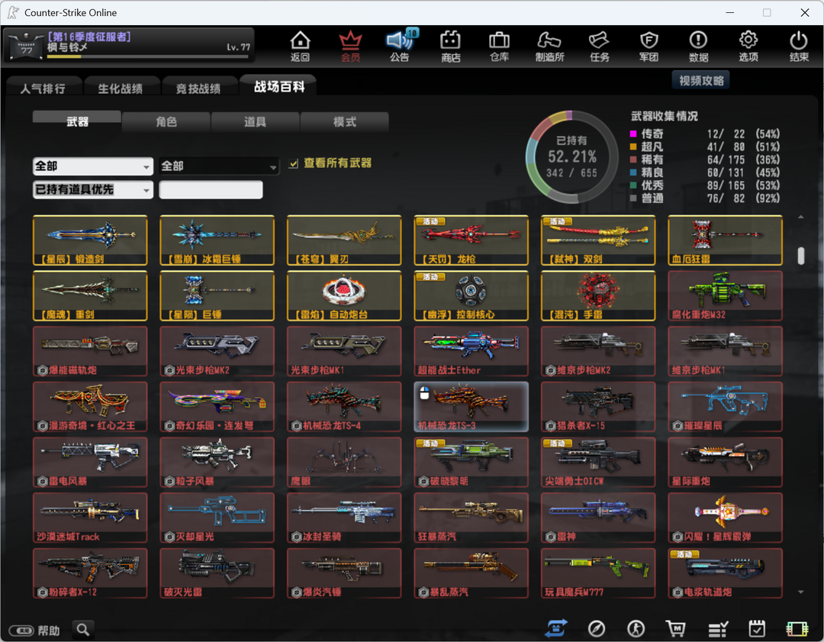This screenshot has height=642, width=824.
Task: Open the 尖端勇士OICW weapon card
Action: coord(598,462)
